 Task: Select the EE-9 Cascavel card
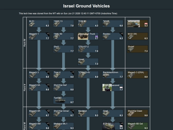pos(113,87)
